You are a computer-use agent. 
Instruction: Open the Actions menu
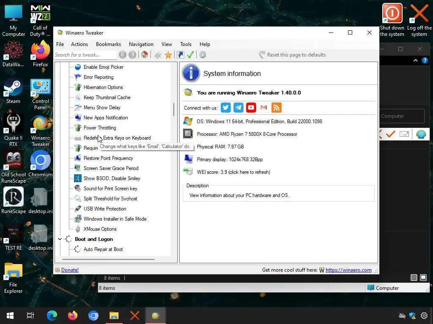[x=79, y=44]
